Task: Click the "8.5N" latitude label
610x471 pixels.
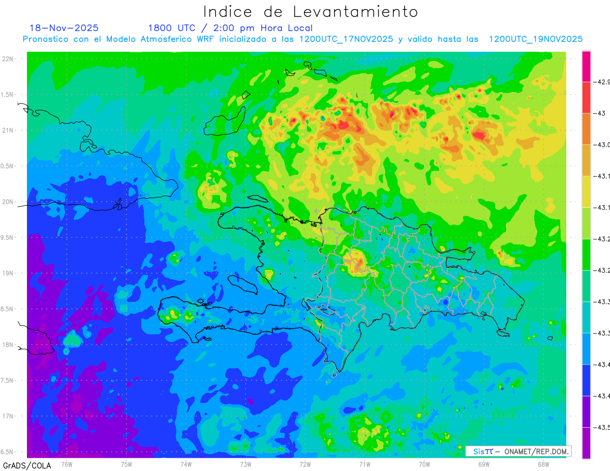Action: pos(7,309)
